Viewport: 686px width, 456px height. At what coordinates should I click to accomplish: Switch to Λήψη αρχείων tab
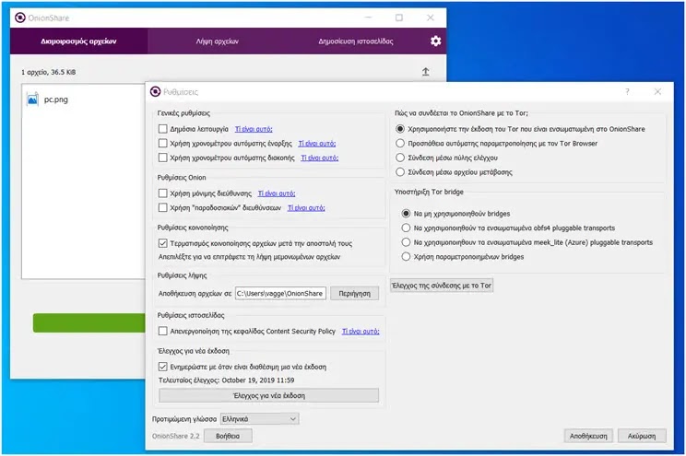click(x=217, y=41)
